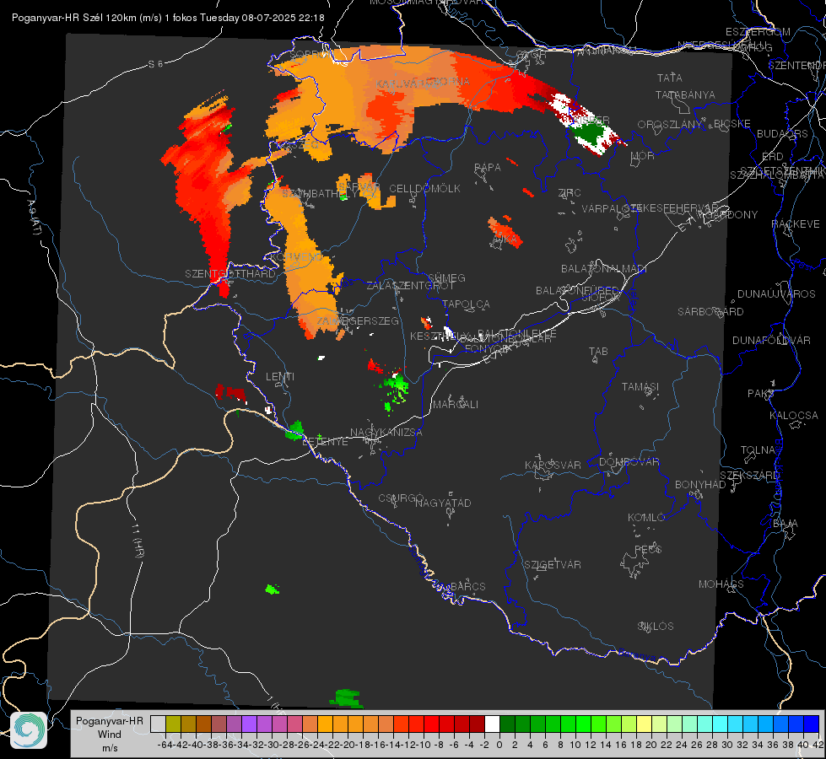Click the dark green echo at the map's bottom edge
826x759 pixels.
tap(346, 699)
